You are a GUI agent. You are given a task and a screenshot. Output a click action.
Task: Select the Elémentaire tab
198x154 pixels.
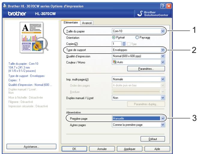[x=70, y=23]
